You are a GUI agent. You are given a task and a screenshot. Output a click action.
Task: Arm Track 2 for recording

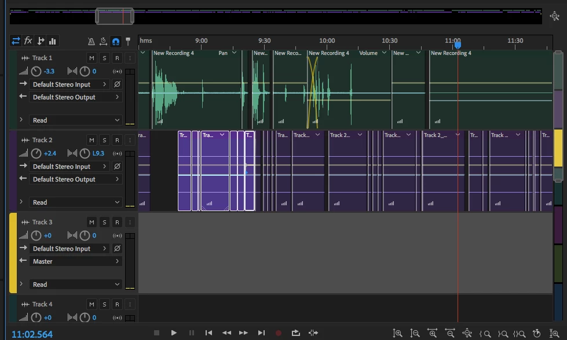point(117,140)
